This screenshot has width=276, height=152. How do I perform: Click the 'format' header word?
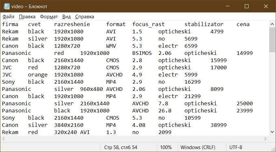point(116,24)
